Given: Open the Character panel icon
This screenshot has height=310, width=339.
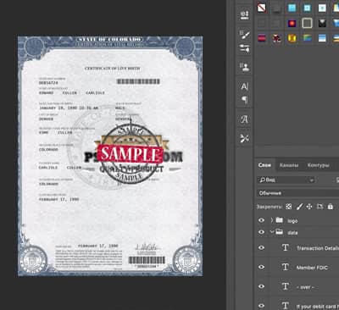Looking at the screenshot, I should tap(245, 86).
